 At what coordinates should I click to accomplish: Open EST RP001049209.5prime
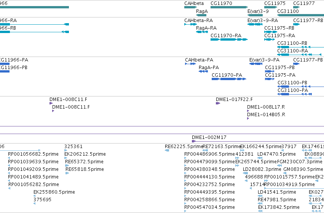click(9, 173)
